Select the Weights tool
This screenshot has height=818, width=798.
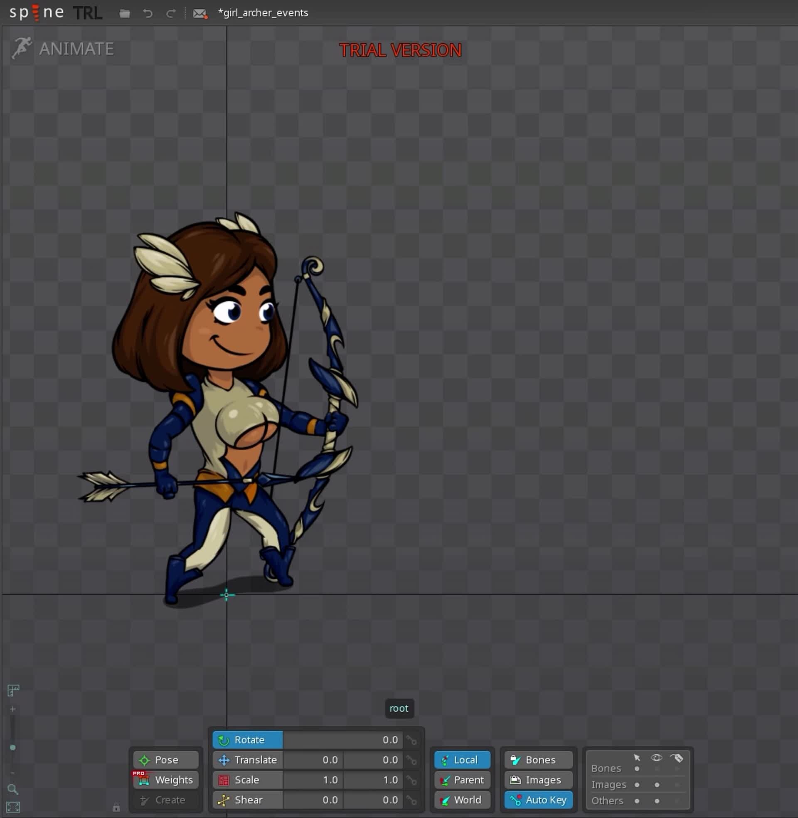point(166,780)
